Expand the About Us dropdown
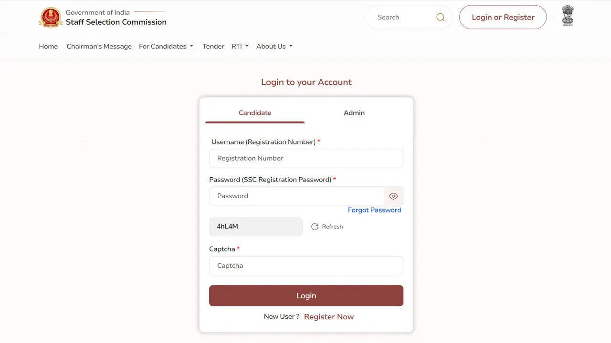 click(274, 46)
